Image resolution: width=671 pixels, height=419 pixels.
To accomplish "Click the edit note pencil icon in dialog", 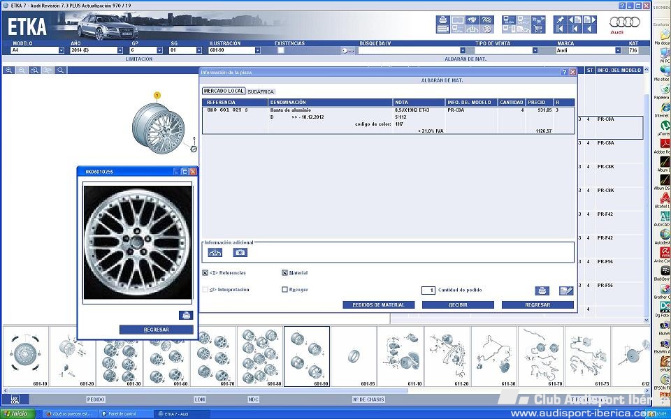I will pyautogui.click(x=566, y=291).
